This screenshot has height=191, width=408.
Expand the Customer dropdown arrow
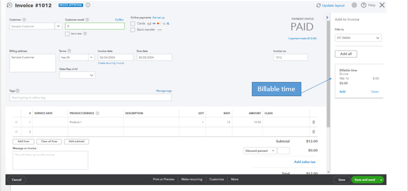click(x=58, y=27)
